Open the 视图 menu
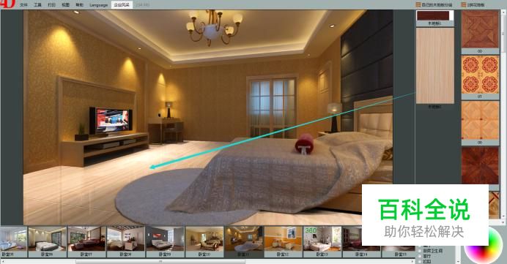 [65, 5]
